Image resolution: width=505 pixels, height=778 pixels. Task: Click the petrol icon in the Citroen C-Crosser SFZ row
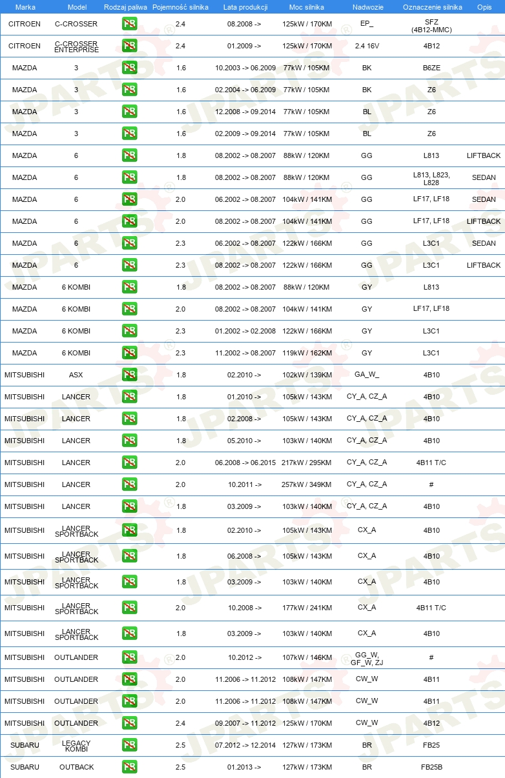129,25
